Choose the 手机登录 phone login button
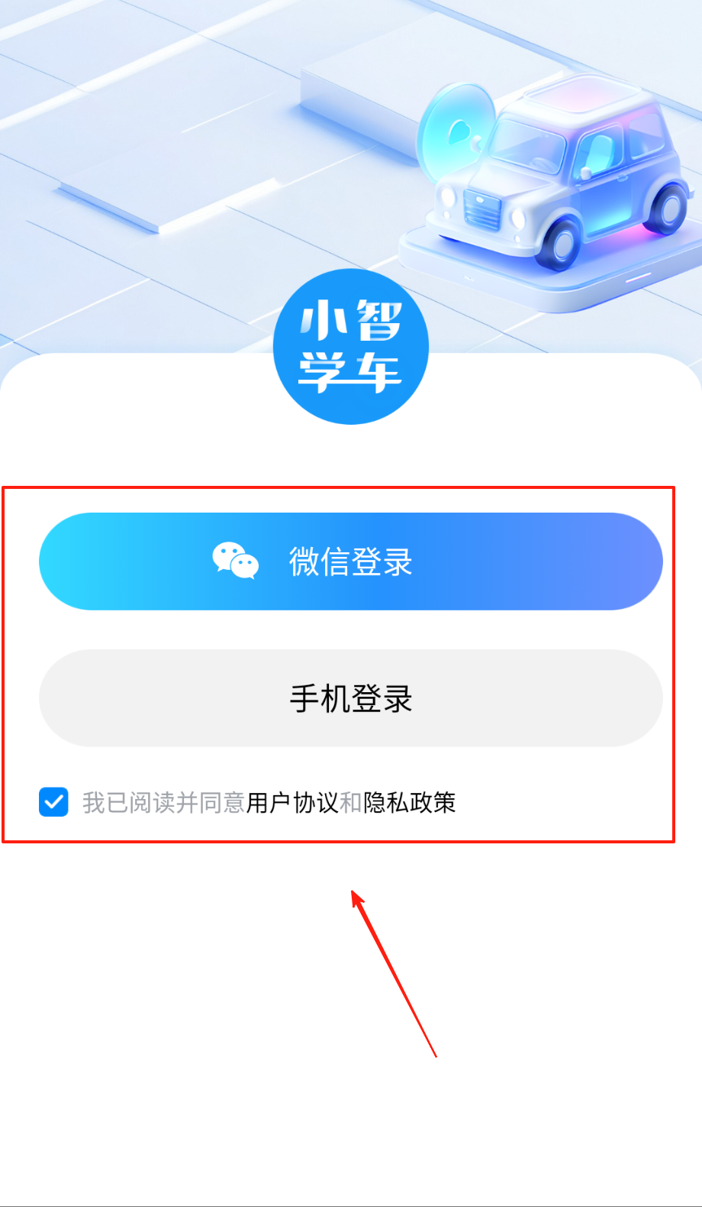 click(x=351, y=698)
